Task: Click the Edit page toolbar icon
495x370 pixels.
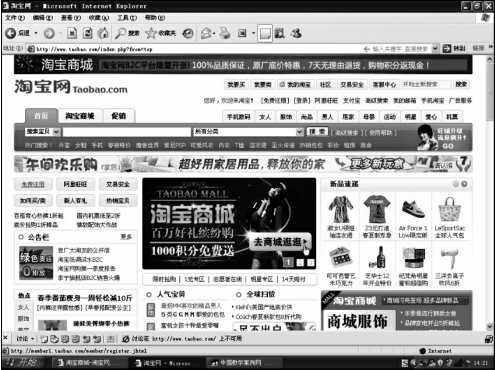Action: click(x=242, y=33)
